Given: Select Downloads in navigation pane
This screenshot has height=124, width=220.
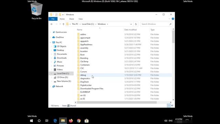Looking at the screenshot, I should [62, 58].
